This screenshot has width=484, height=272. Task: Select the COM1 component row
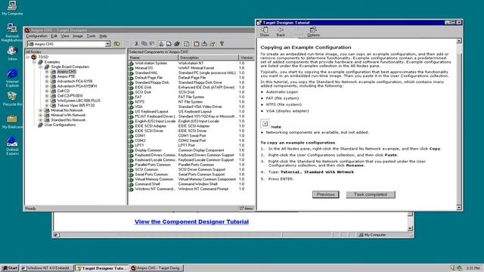191,136
